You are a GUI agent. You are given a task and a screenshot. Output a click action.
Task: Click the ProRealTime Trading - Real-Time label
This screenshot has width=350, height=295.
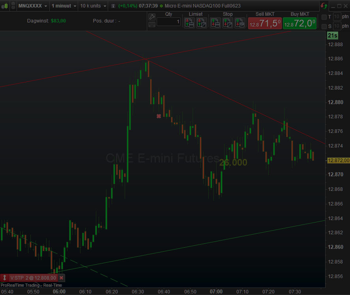coord(31,285)
